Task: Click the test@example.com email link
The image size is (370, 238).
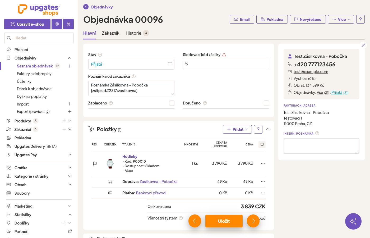Action: click(311, 72)
